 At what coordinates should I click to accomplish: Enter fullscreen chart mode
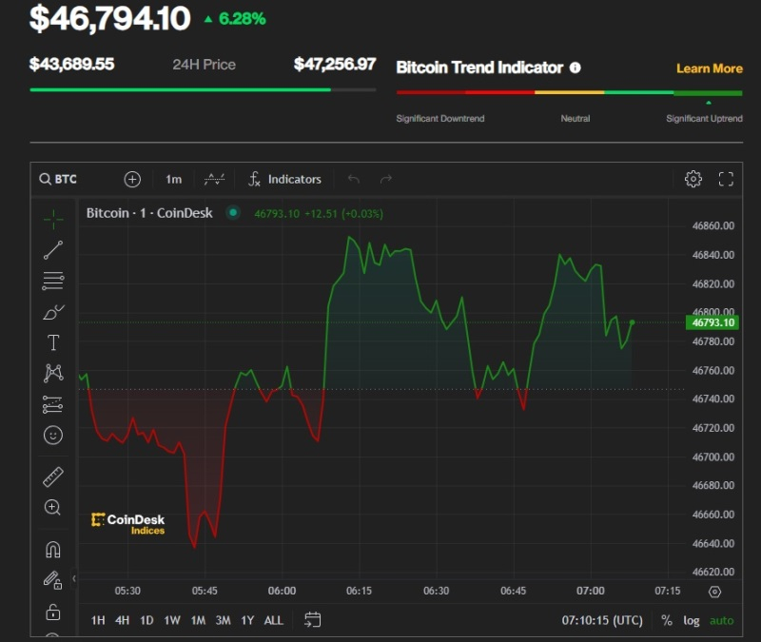[726, 179]
